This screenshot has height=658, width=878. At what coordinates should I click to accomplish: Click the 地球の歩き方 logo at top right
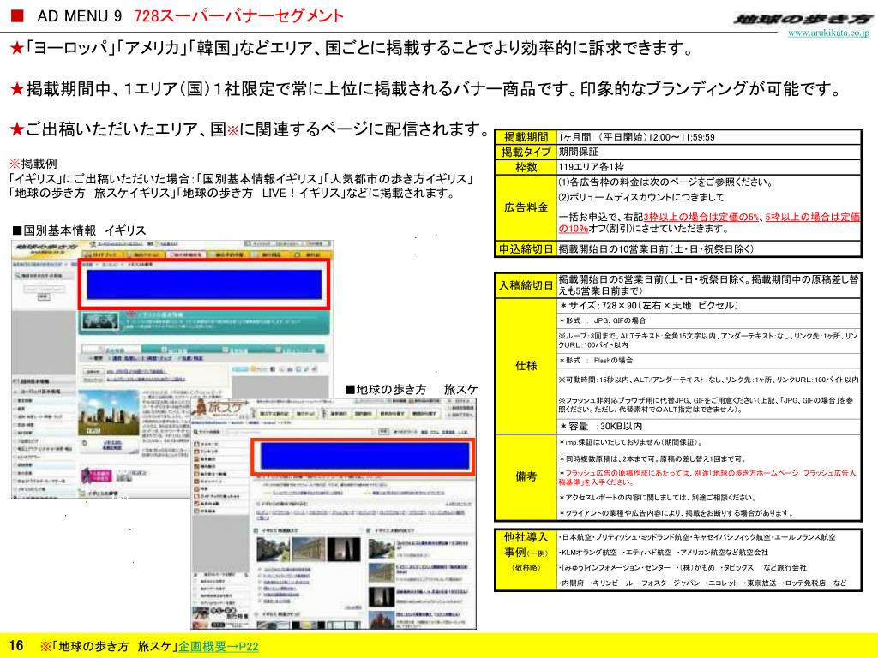(803, 20)
